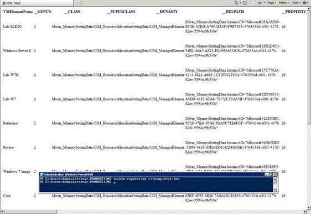Click the __SUPERCLASS column header
The image size is (311, 214).
(121, 12)
